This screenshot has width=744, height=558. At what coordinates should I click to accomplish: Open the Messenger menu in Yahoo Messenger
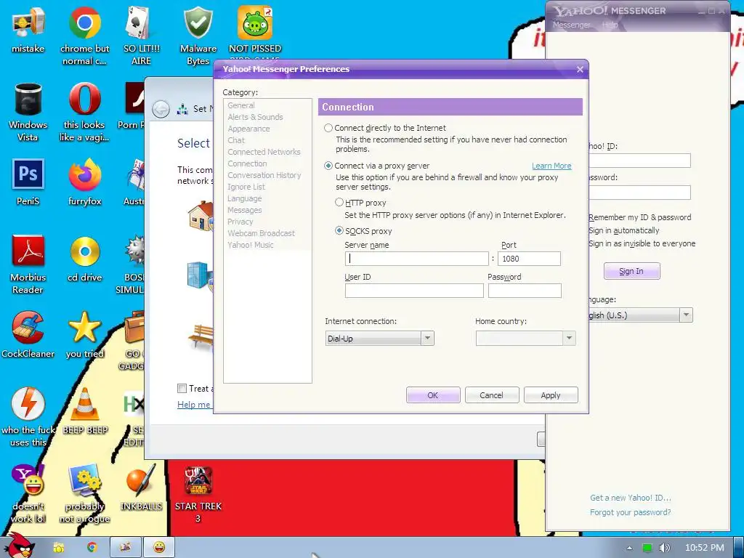(571, 25)
